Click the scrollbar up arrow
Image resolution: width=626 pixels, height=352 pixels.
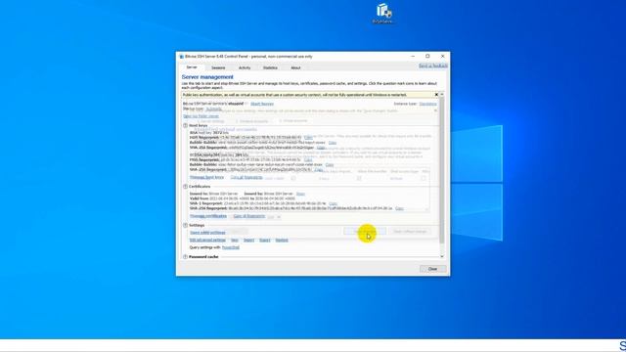point(441,95)
